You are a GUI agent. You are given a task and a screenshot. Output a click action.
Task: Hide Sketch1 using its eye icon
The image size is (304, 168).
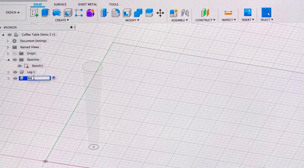tap(20, 66)
